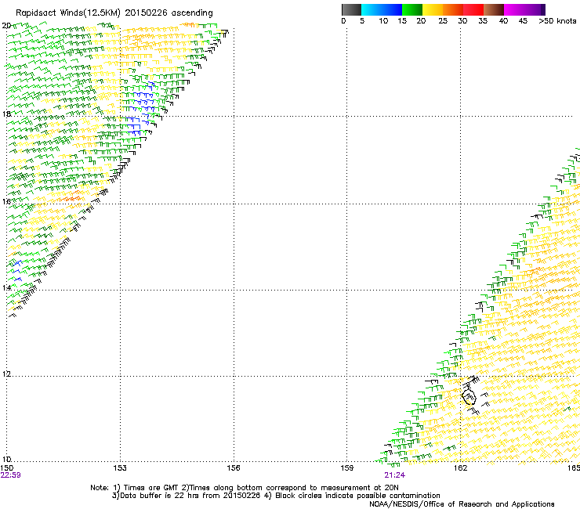The image size is (580, 509).
Task: Click the orange wind barbs cluster near 16N
Action: (71, 197)
